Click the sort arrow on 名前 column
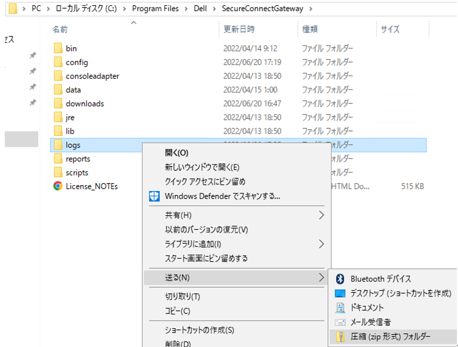The height and width of the screenshot is (347, 458). coord(134,22)
